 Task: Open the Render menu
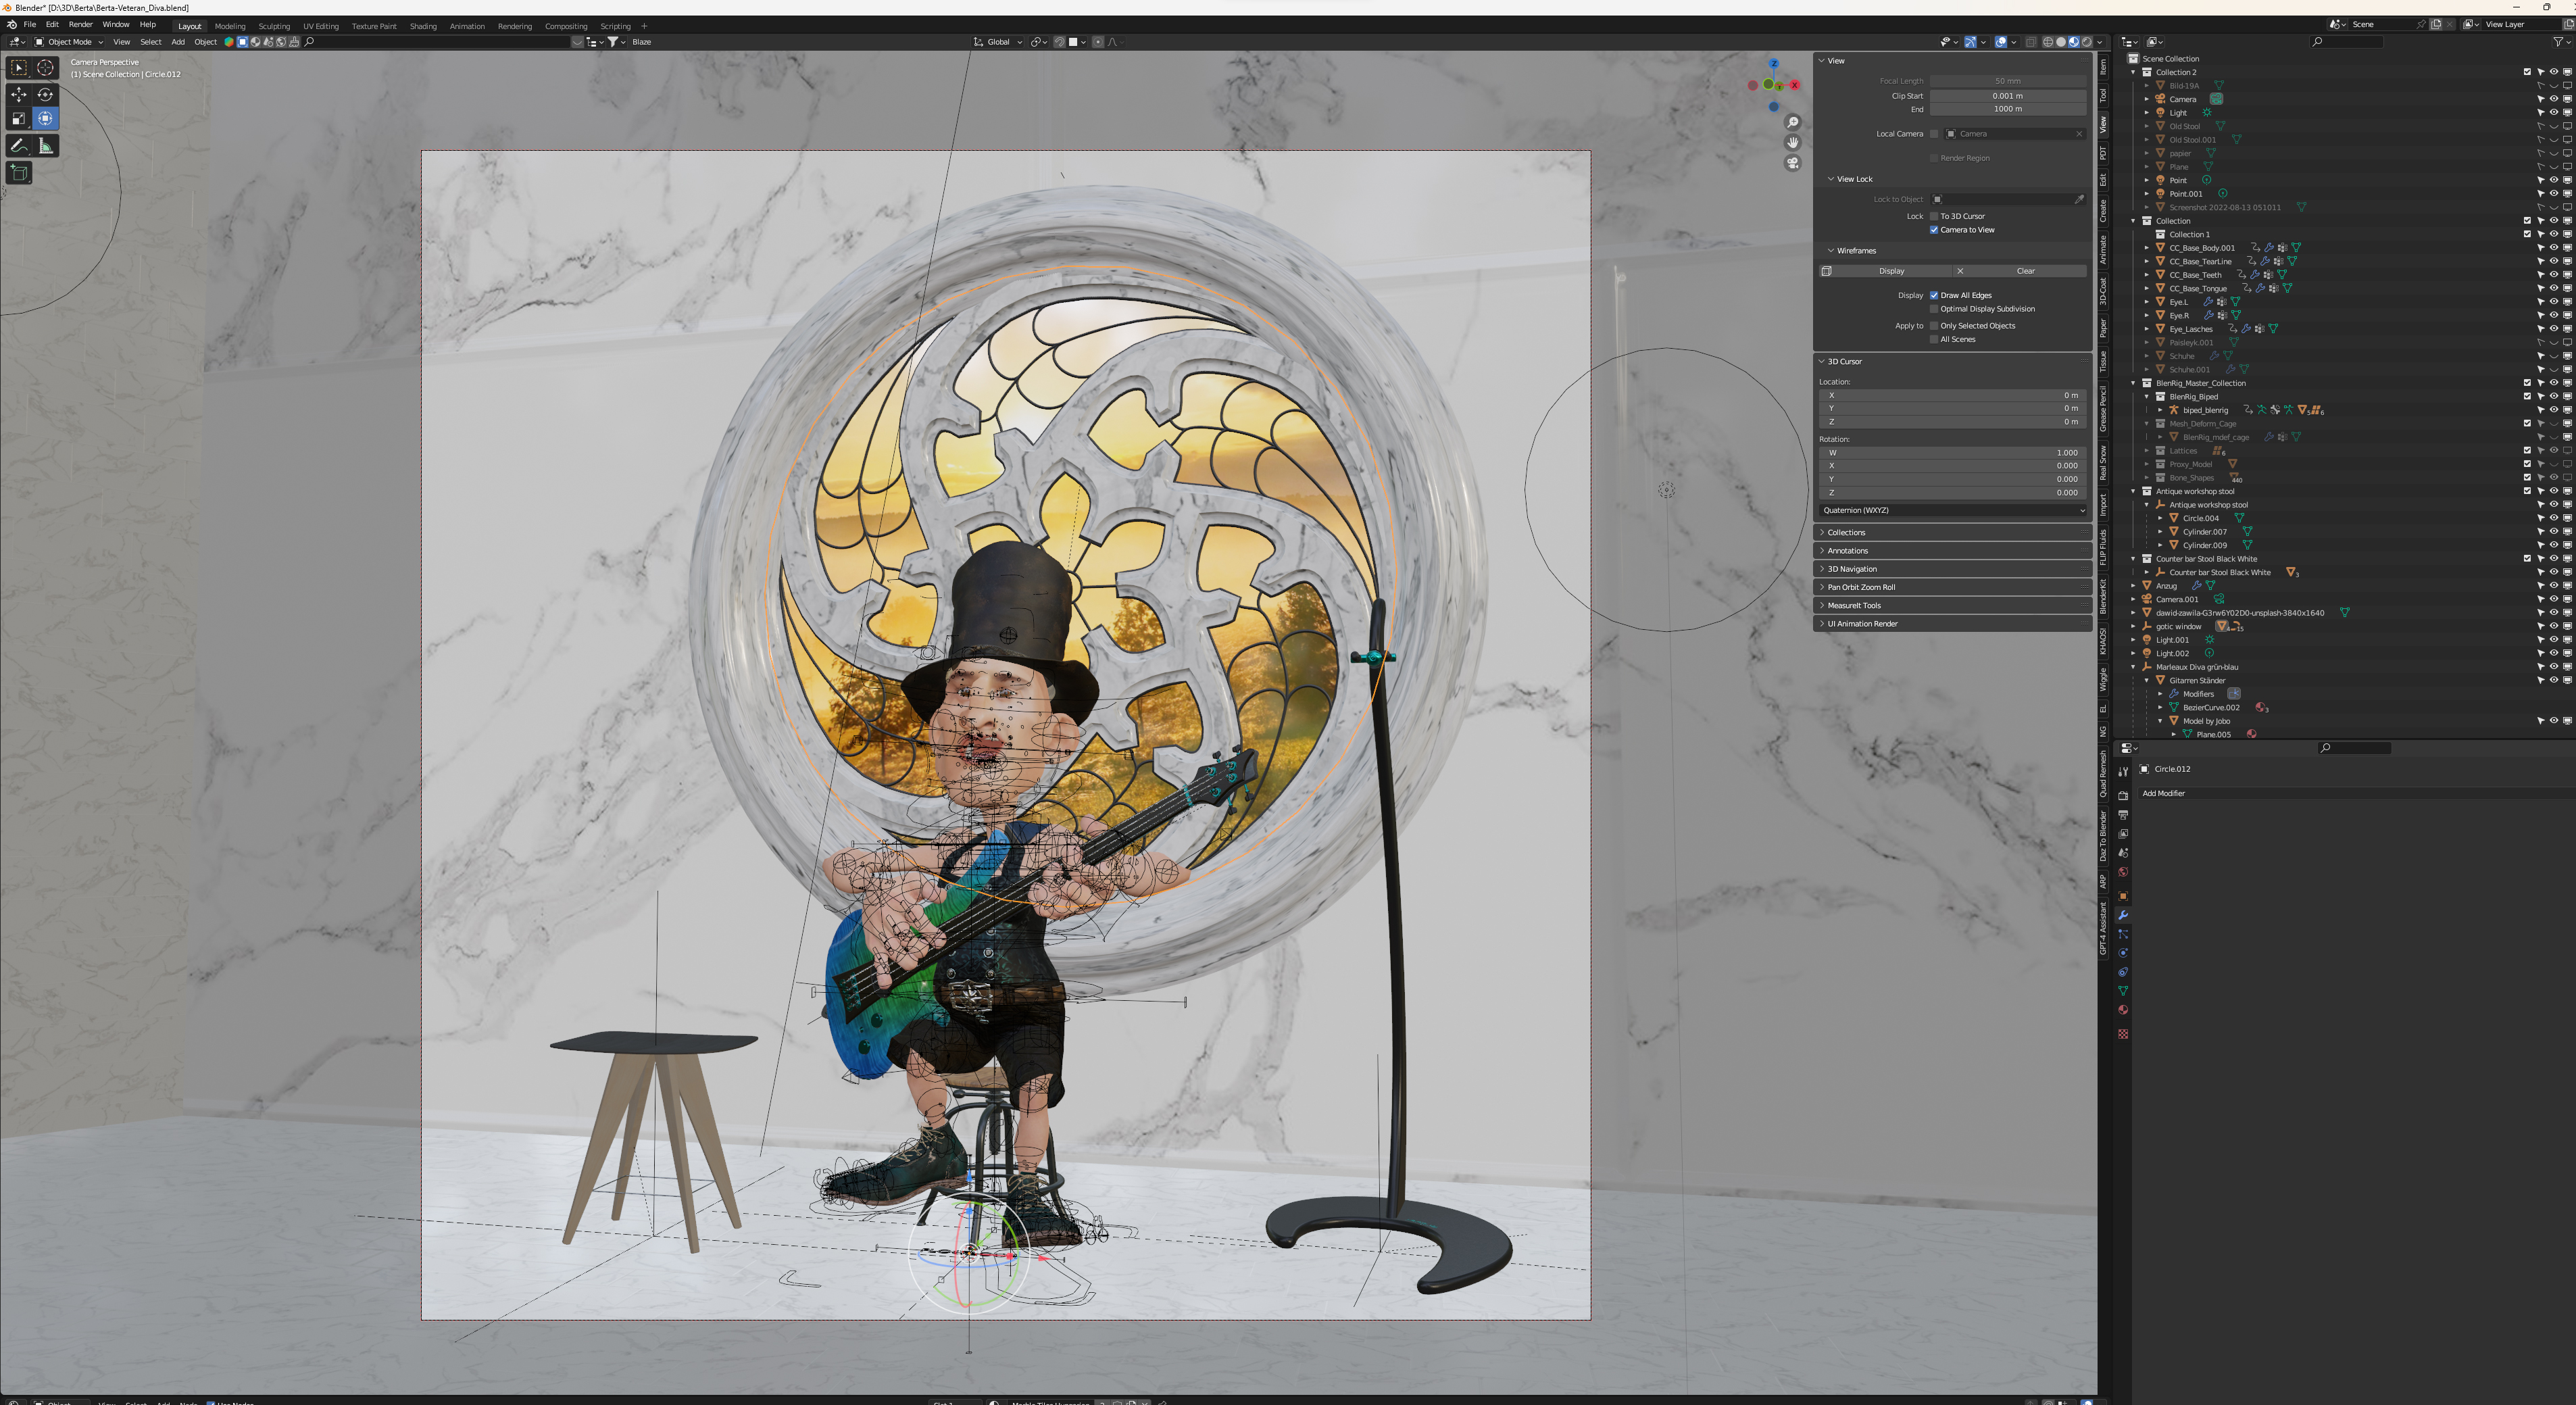click(x=80, y=25)
